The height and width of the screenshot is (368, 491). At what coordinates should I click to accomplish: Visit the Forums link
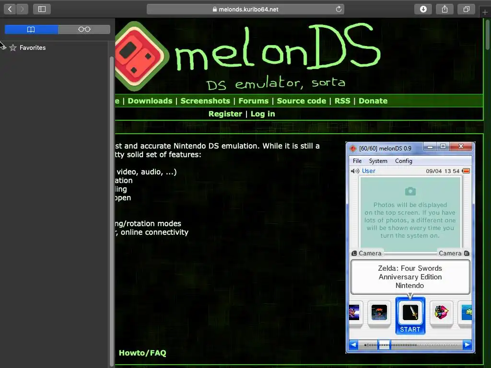(x=253, y=101)
